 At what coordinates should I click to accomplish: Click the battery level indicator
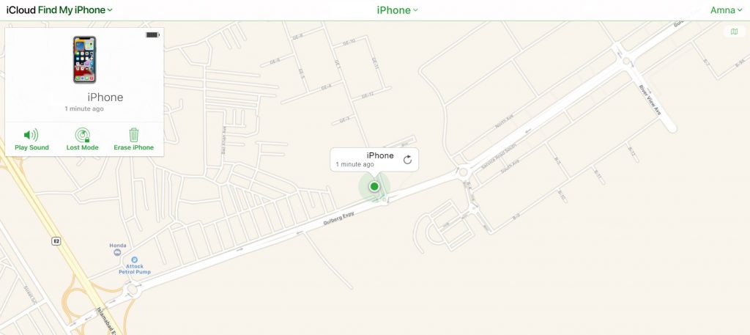(152, 35)
